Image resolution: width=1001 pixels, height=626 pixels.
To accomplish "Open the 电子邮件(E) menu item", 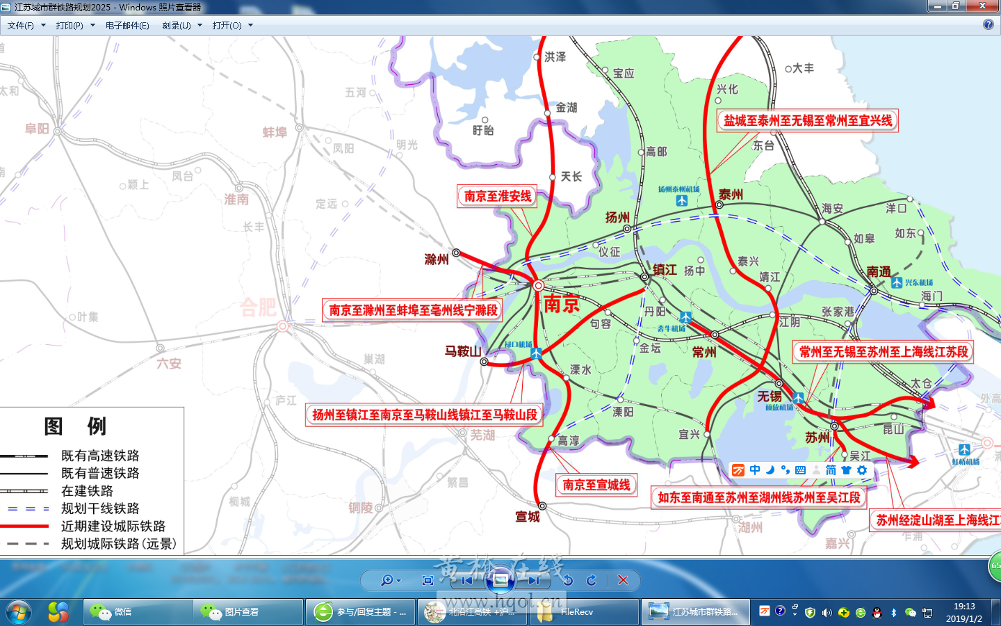I will click(127, 25).
